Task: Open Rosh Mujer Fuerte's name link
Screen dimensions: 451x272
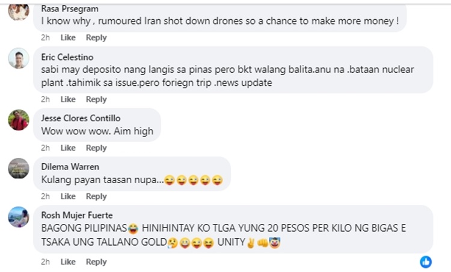Action: pyautogui.click(x=77, y=215)
